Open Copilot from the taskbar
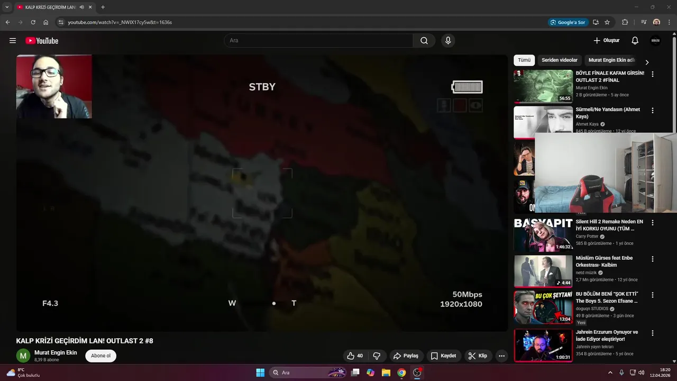The width and height of the screenshot is (677, 381). coord(371,373)
